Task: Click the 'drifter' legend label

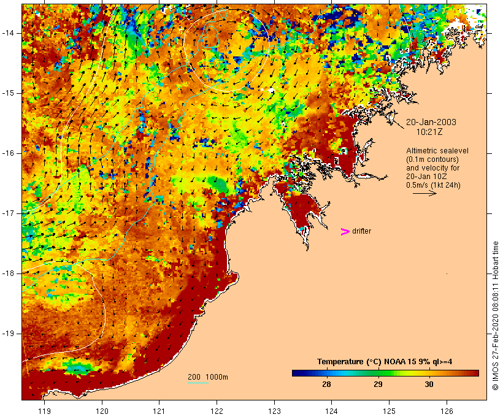Action: pyautogui.click(x=361, y=231)
